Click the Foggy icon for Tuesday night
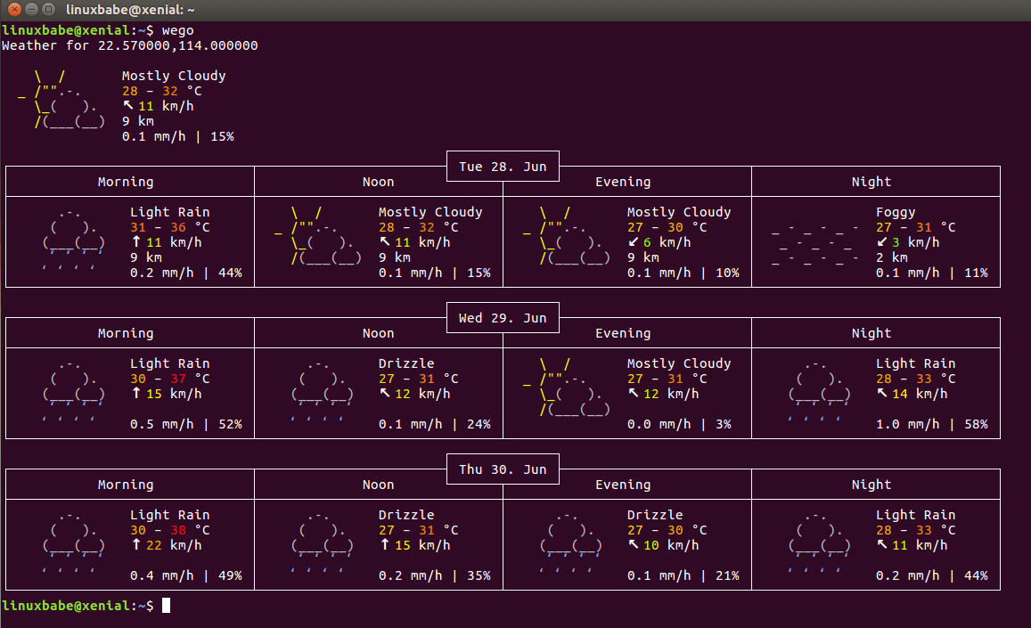Viewport: 1031px width, 628px height. 815,243
